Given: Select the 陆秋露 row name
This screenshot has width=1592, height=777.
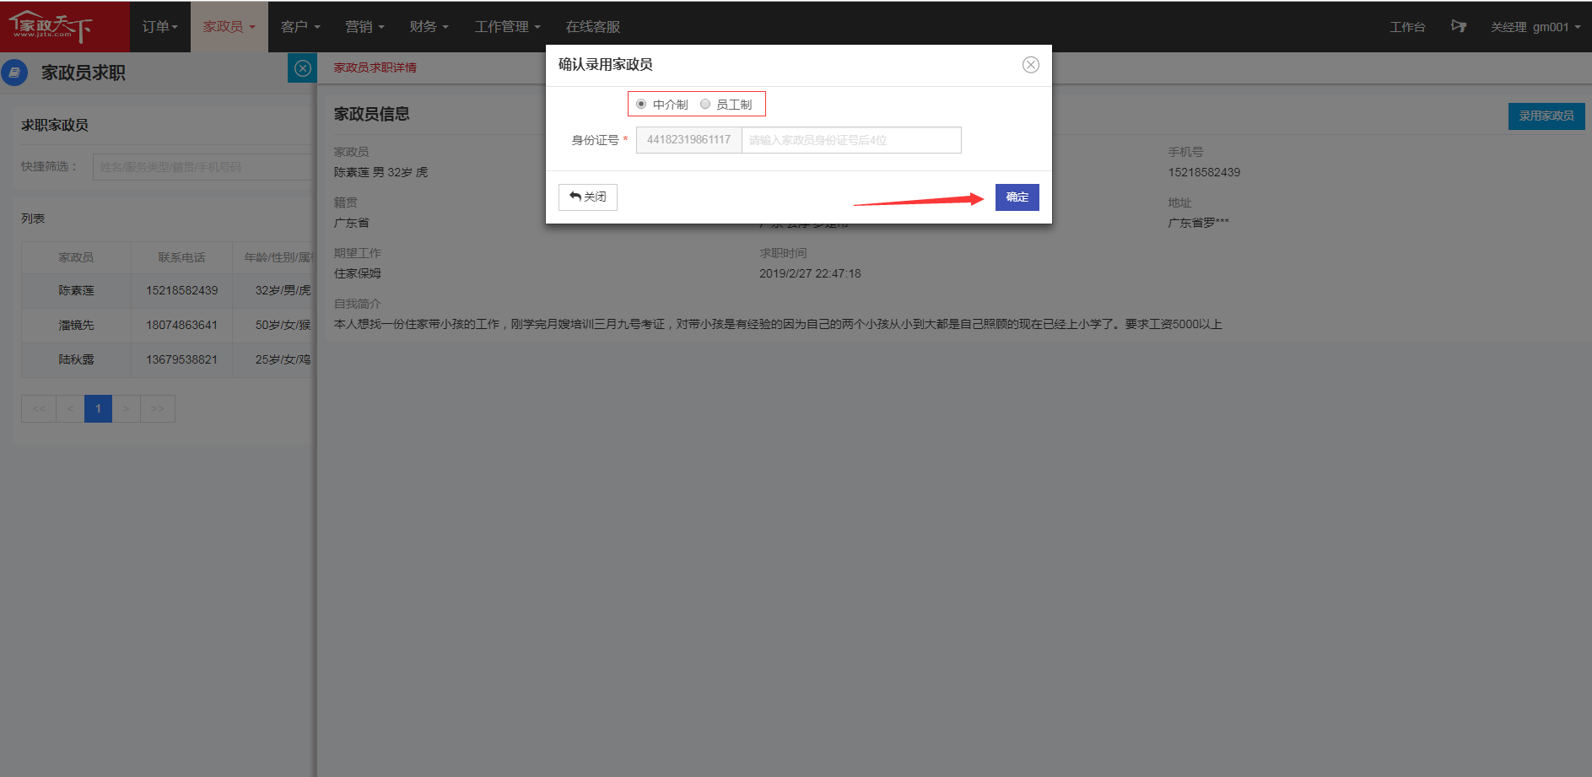Looking at the screenshot, I should pos(76,359).
